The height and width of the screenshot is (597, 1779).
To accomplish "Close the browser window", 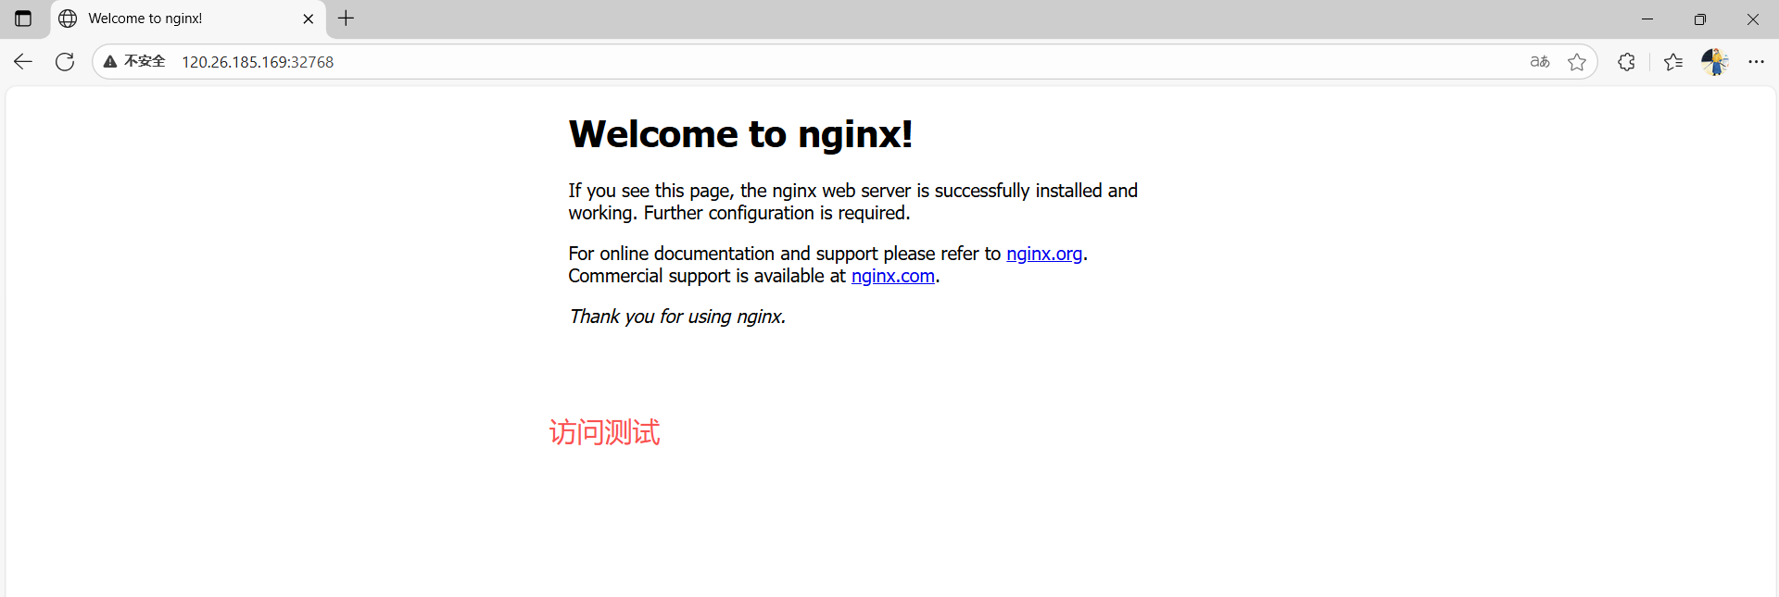I will tap(1753, 19).
